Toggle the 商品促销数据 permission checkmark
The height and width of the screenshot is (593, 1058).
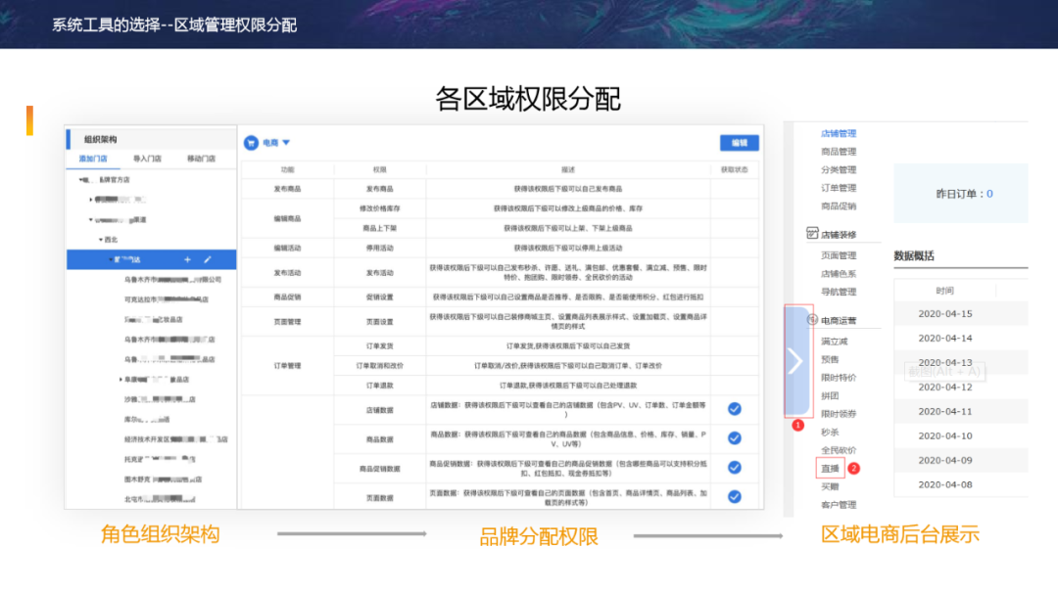point(734,468)
